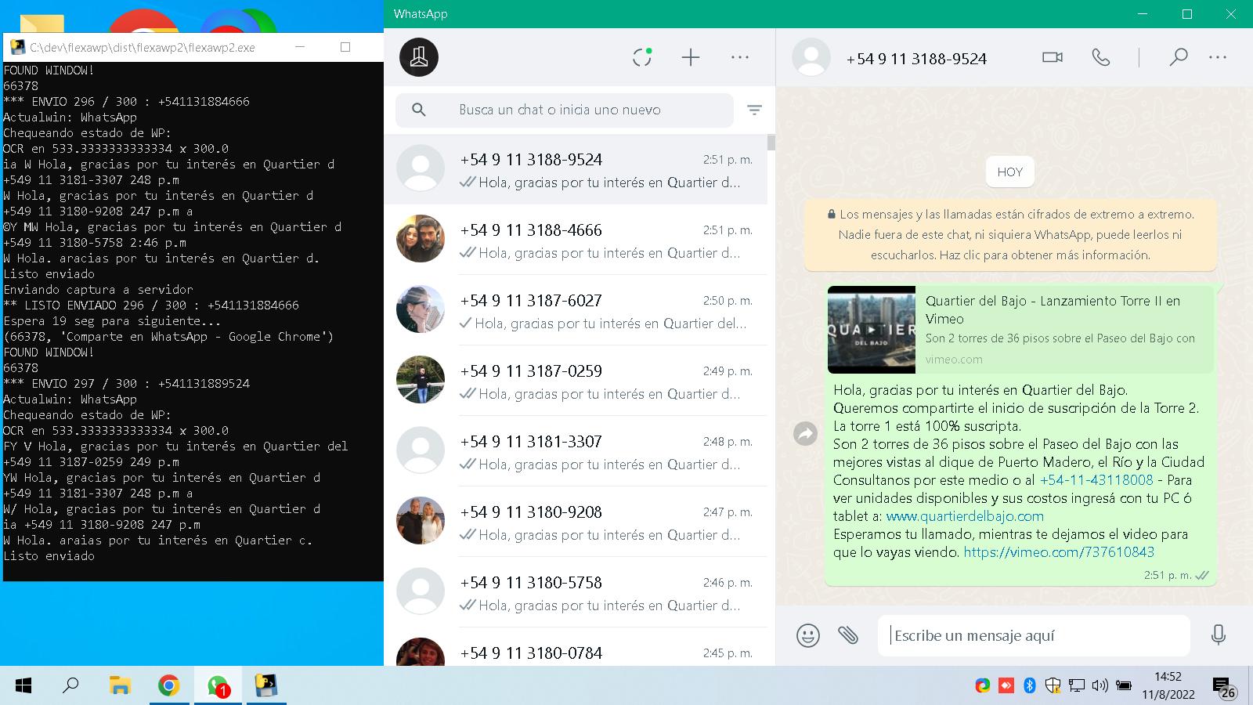Open the header contact avatar picture
The height and width of the screenshot is (705, 1253).
[811, 57]
